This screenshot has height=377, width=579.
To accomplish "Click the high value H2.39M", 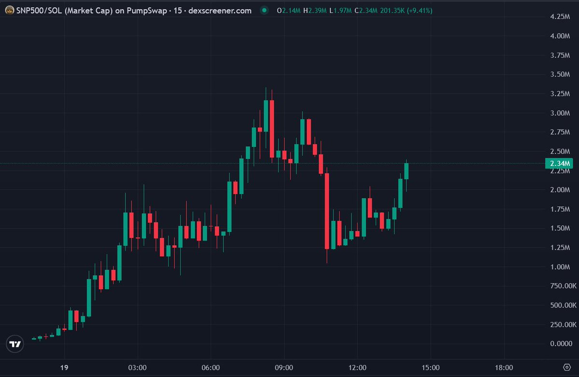I will 314,11.
